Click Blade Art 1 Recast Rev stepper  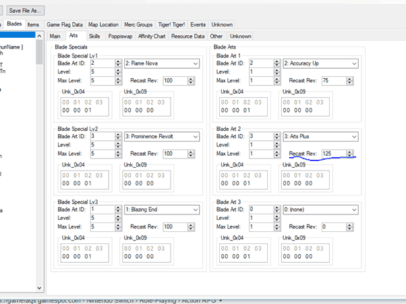point(349,81)
